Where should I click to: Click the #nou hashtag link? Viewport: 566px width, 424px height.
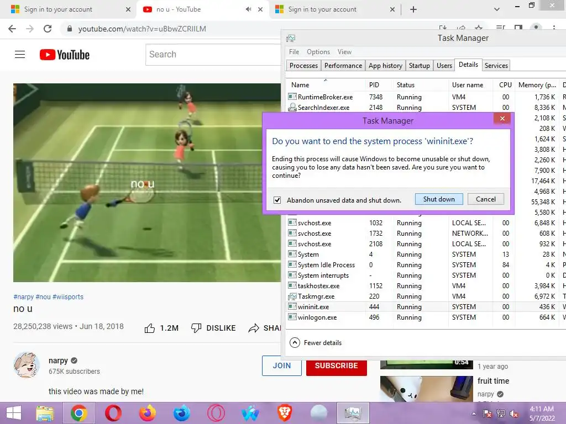tap(43, 296)
